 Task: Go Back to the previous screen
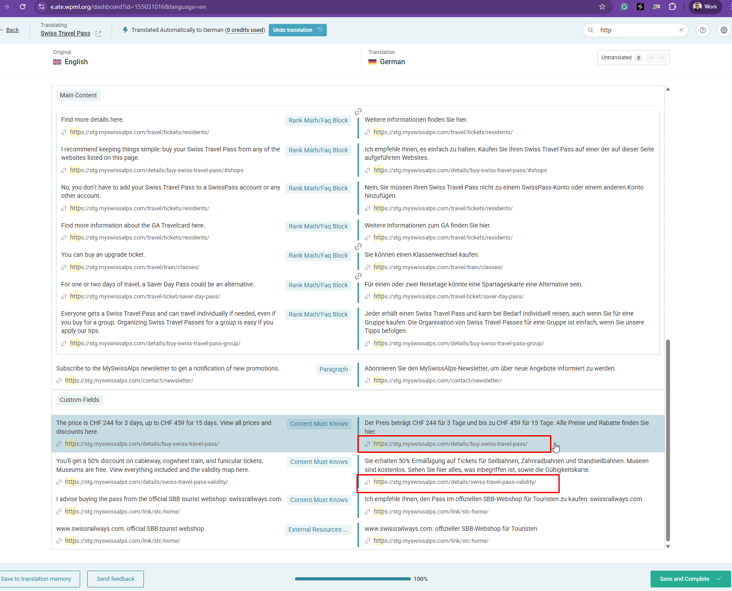(x=12, y=30)
